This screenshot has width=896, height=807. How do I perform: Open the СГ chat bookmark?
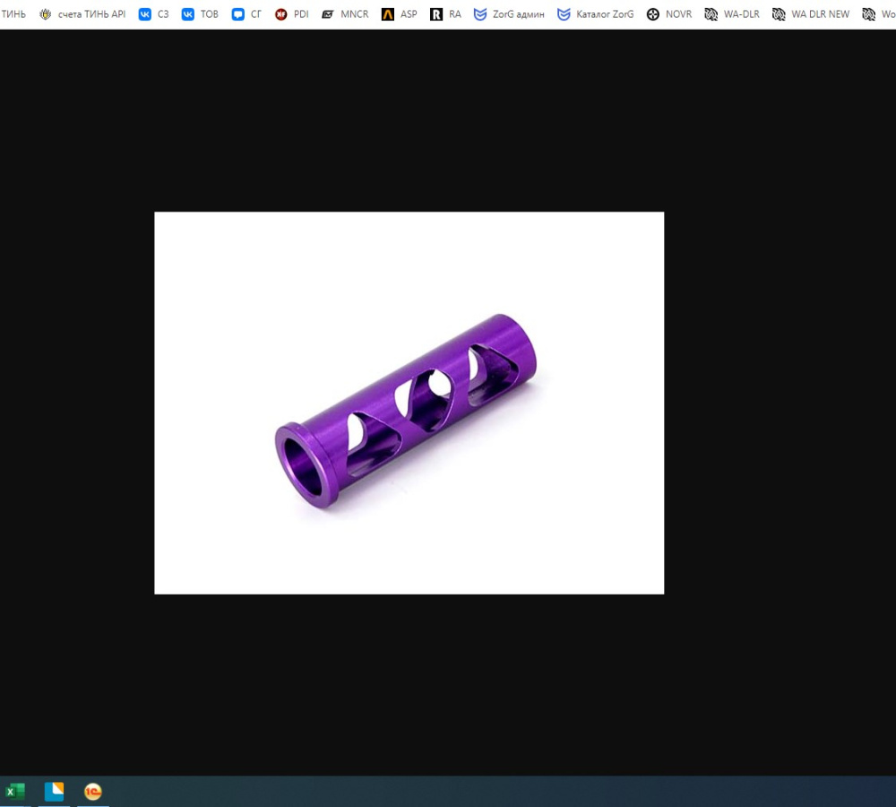click(246, 14)
